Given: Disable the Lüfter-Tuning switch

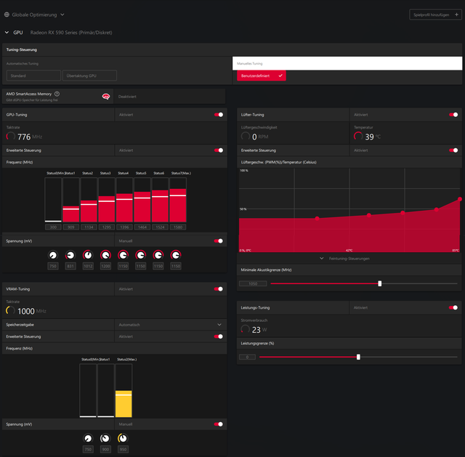Looking at the screenshot, I should pos(453,115).
